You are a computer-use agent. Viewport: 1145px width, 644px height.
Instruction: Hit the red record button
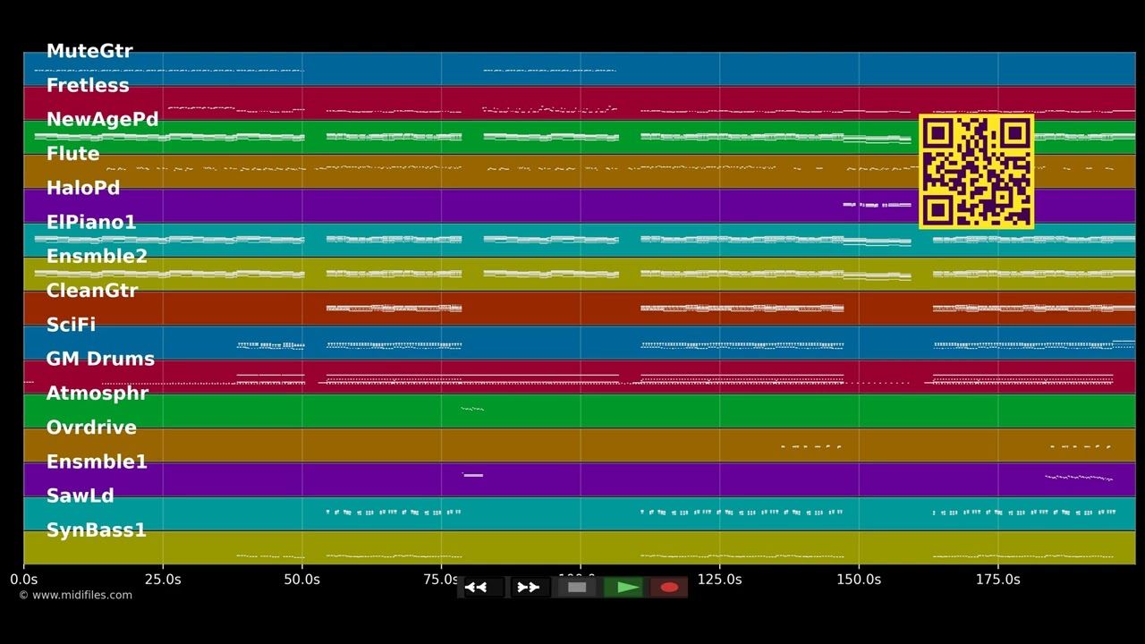click(669, 588)
